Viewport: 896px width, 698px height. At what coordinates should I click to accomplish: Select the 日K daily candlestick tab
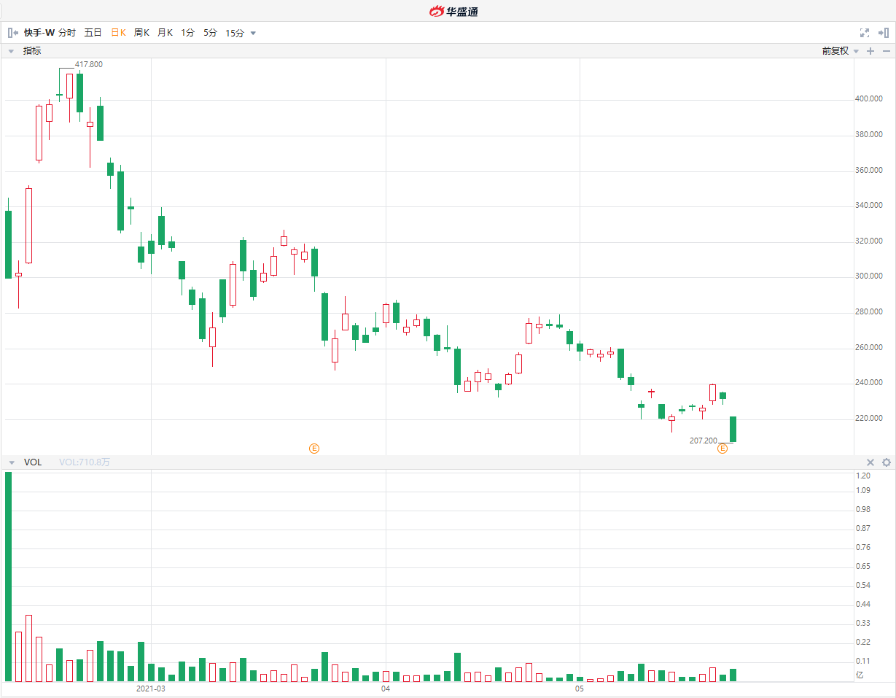click(x=118, y=33)
